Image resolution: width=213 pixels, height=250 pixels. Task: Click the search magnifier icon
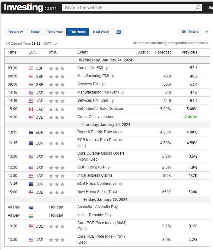coord(198,8)
